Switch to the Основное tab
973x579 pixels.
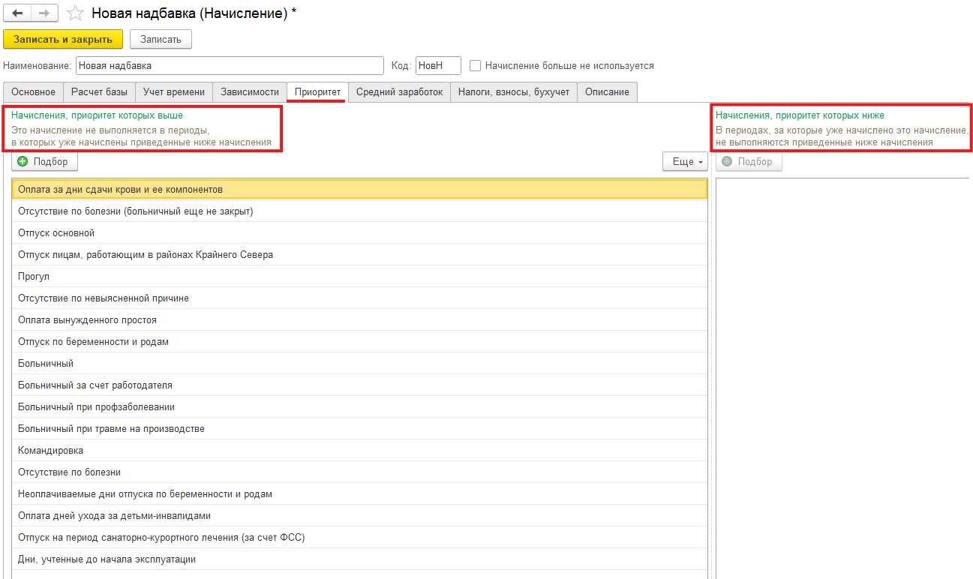(x=33, y=91)
